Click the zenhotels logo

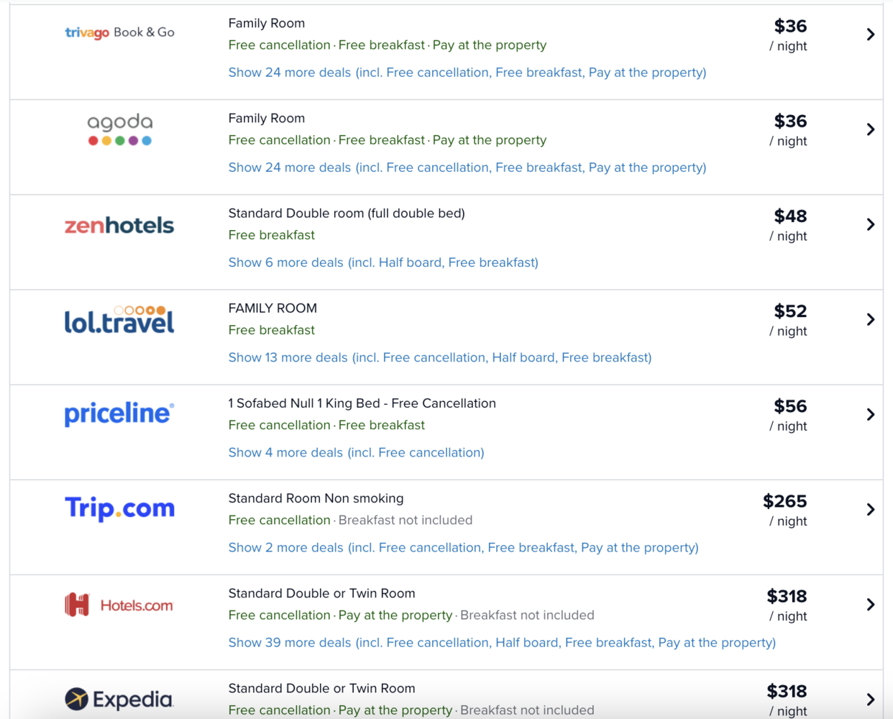pyautogui.click(x=119, y=226)
